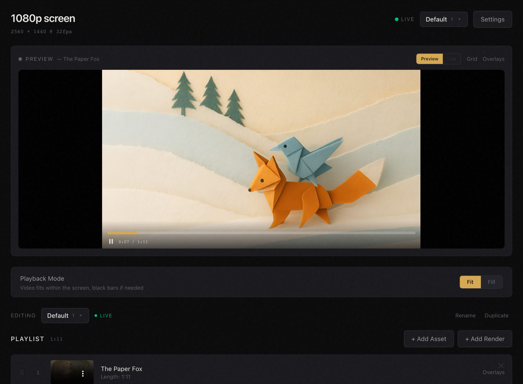This screenshot has width=523, height=384.
Task: Open Overlays for The Paper Fox item
Action: 493,372
